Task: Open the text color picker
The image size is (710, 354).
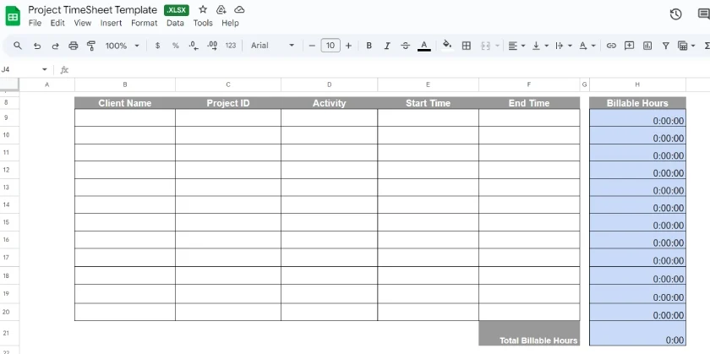Action: [x=423, y=46]
